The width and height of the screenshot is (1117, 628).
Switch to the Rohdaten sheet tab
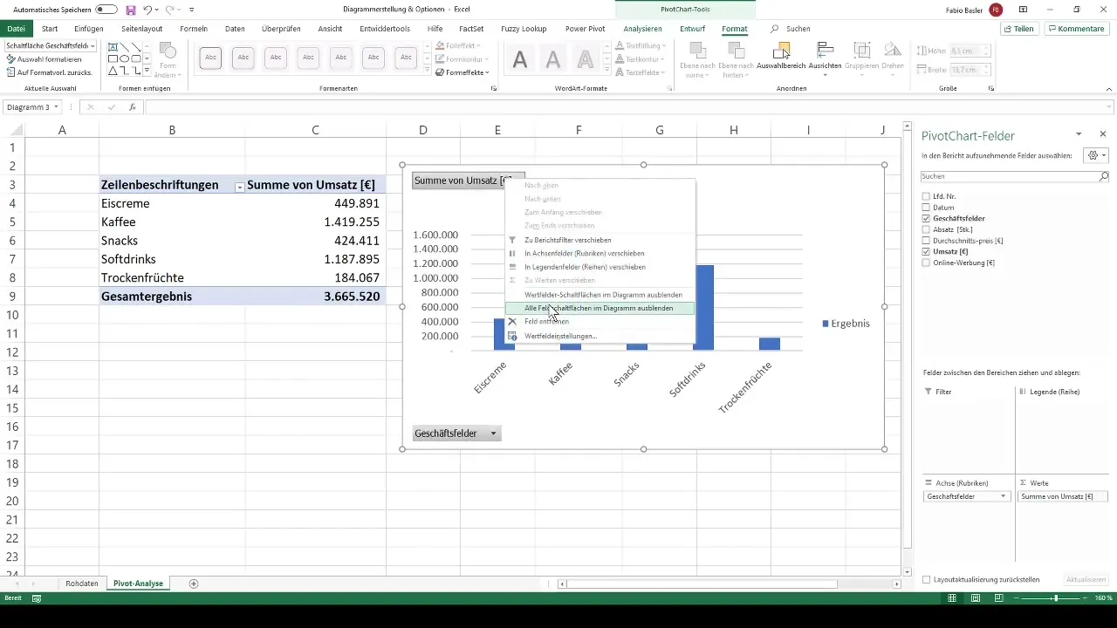click(82, 584)
